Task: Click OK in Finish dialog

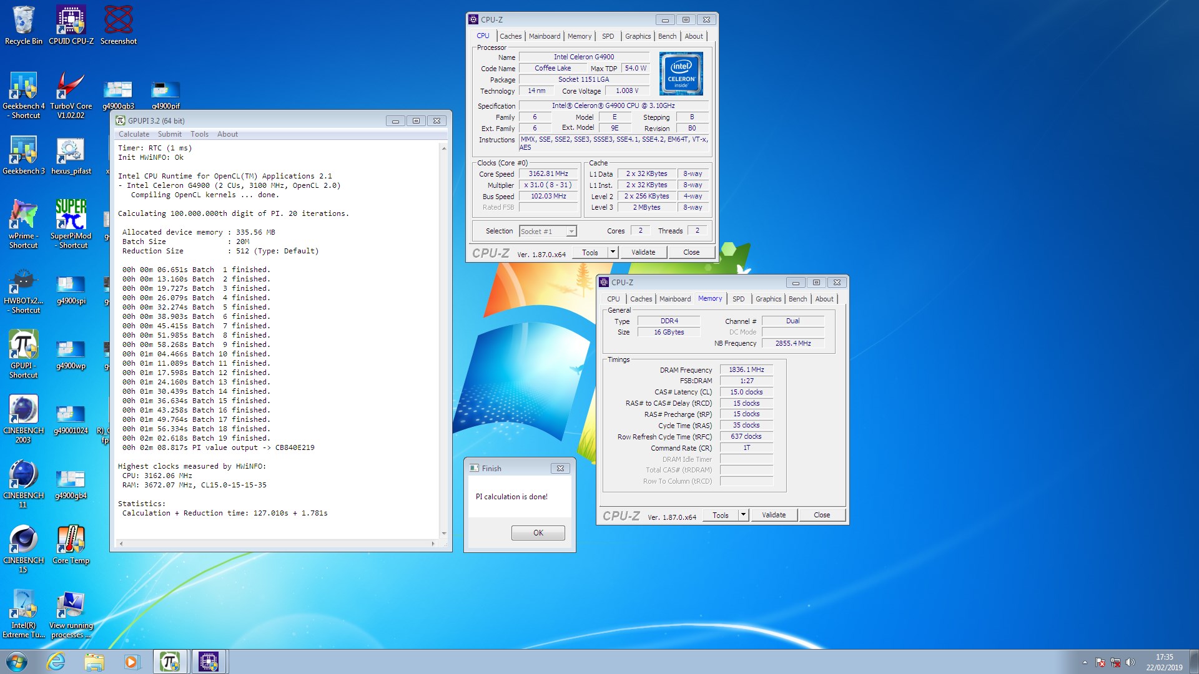Action: (x=538, y=533)
